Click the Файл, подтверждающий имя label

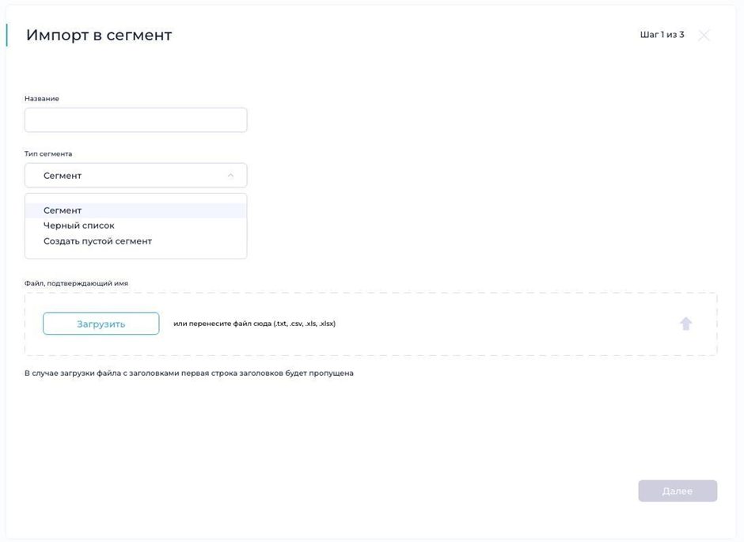pos(76,283)
